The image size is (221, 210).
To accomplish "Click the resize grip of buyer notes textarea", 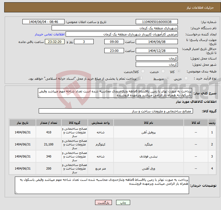I will click(16, 193).
